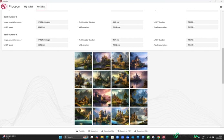This screenshot has width=224, height=140.
Task: Open the first castle thumbnail in top row
Action: (83, 61)
